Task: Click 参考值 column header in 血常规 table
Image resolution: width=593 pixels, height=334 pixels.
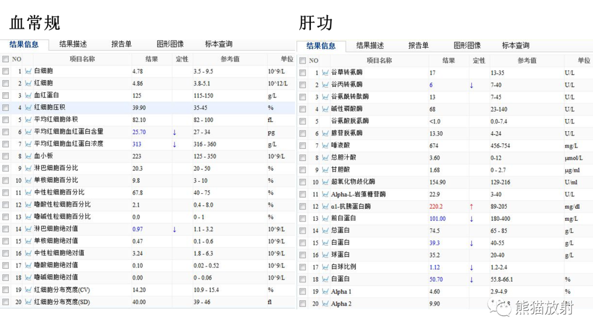Action: pyautogui.click(x=230, y=59)
